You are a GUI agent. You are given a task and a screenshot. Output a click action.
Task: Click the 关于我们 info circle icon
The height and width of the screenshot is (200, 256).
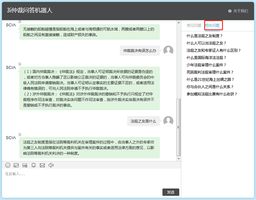pos(230,11)
